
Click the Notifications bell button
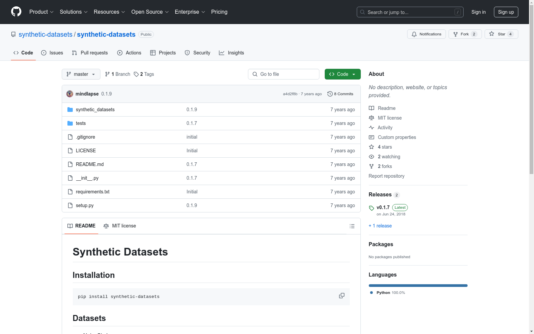[x=426, y=34]
